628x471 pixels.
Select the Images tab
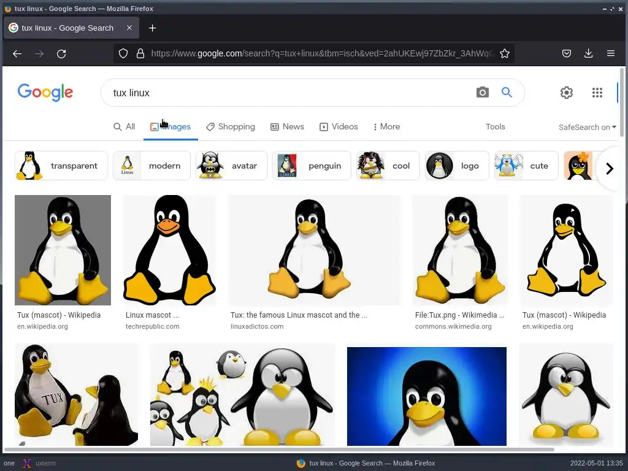[x=170, y=126]
